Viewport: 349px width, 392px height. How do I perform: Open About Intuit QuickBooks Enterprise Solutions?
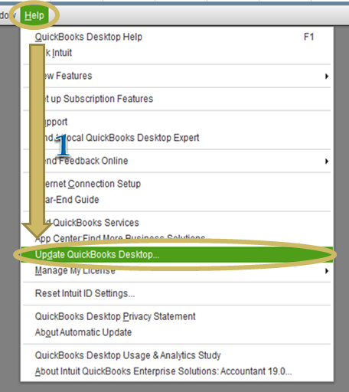(177, 371)
